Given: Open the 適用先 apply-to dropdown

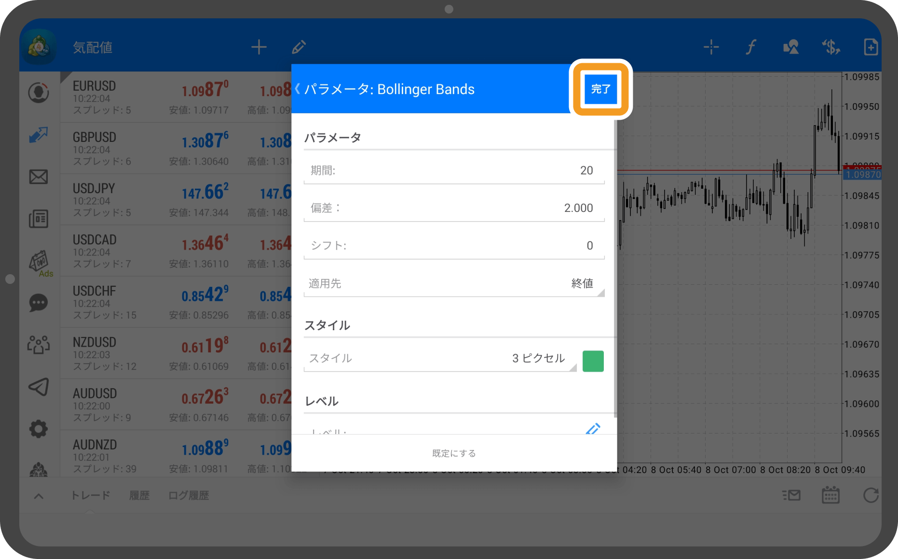Looking at the screenshot, I should point(454,283).
